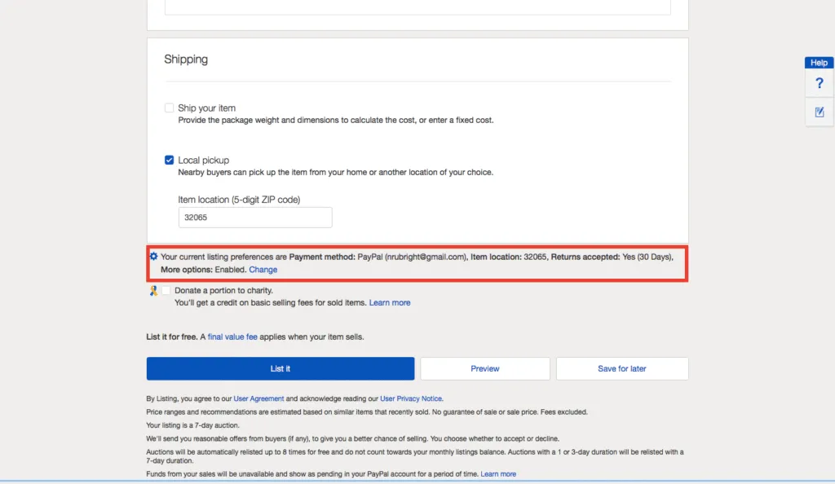Click the feedback pencil icon below Help

click(x=819, y=112)
